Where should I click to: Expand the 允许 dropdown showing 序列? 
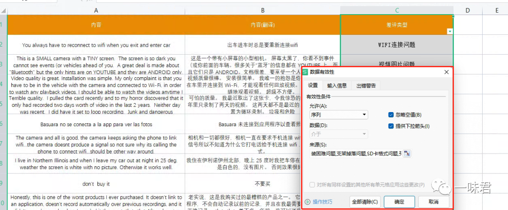point(338,115)
